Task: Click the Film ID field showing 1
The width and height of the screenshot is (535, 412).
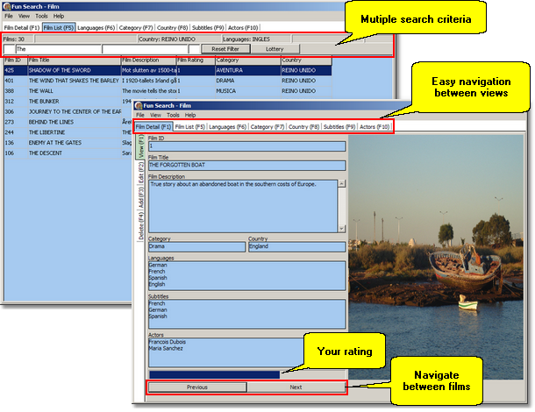Action: (x=247, y=146)
